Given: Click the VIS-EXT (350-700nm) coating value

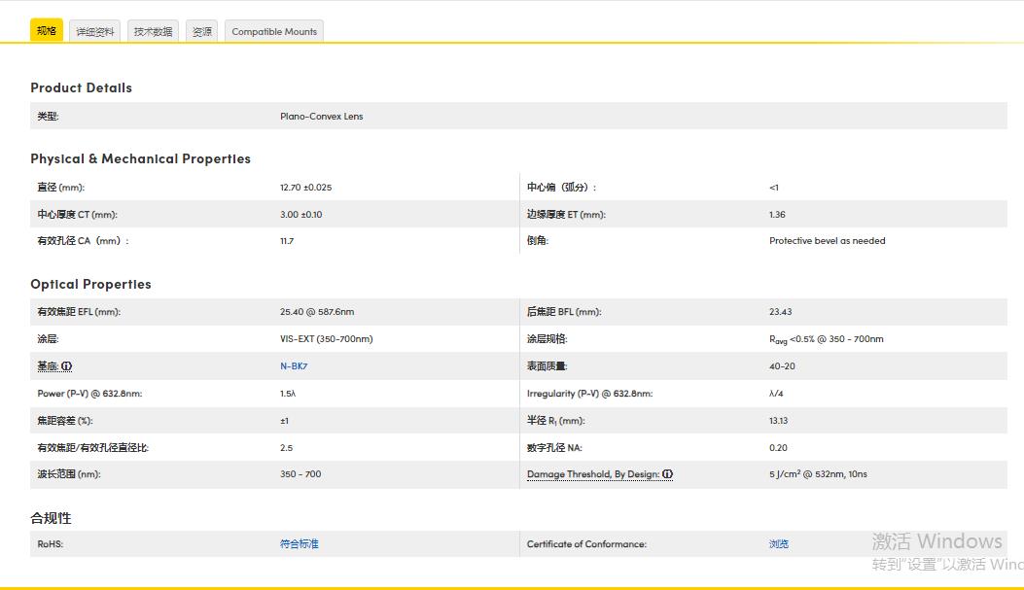Looking at the screenshot, I should pyautogui.click(x=326, y=339).
